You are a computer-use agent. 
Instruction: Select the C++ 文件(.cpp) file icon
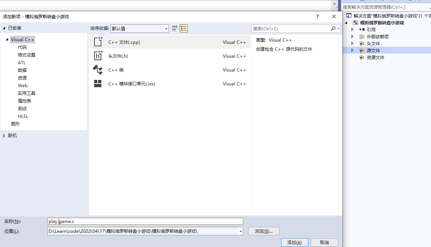tap(98, 42)
